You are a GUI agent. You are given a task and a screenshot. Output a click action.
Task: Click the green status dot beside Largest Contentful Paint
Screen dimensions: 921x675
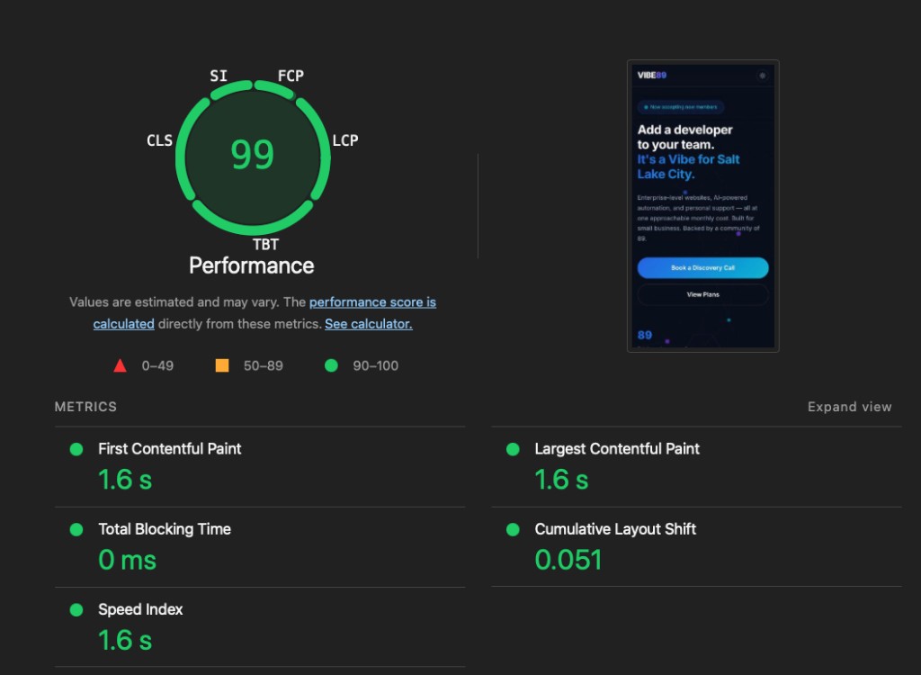click(513, 448)
